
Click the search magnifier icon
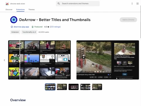click(x=59, y=4)
